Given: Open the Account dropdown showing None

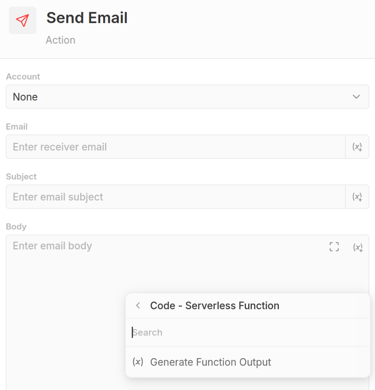Looking at the screenshot, I should pos(175,97).
